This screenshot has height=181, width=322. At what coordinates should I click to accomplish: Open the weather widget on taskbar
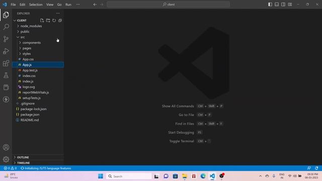point(11,176)
